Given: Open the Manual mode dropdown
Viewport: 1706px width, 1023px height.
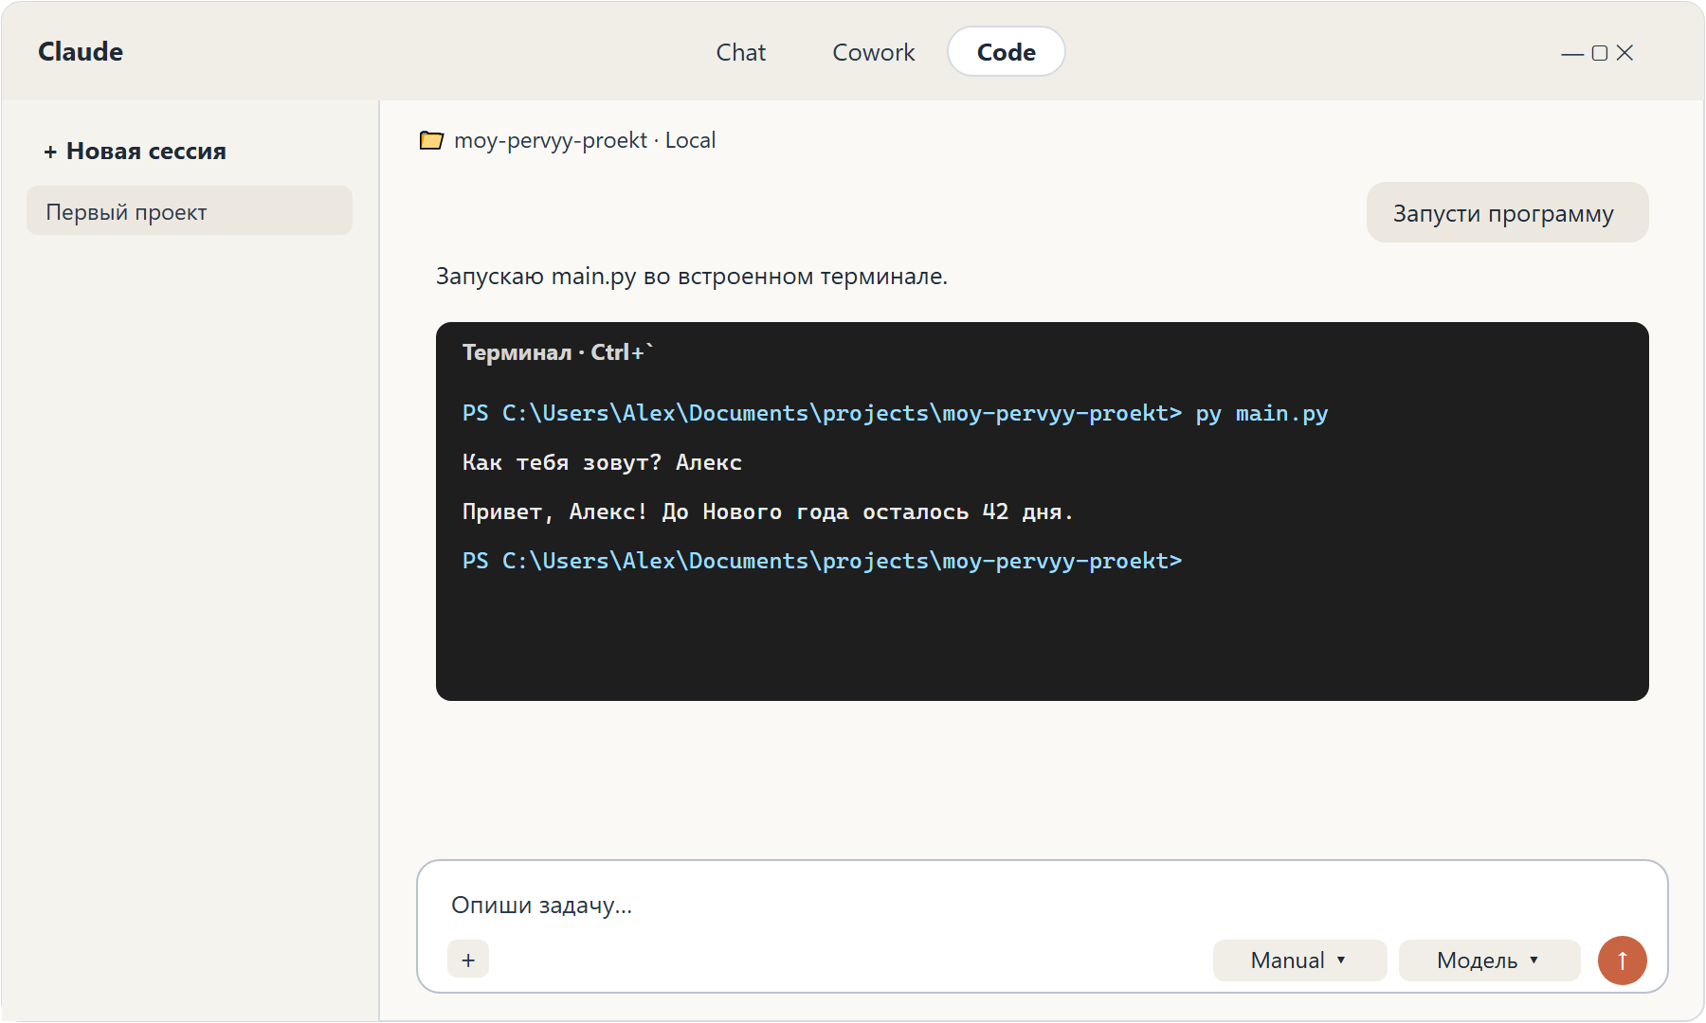Looking at the screenshot, I should click(1299, 960).
